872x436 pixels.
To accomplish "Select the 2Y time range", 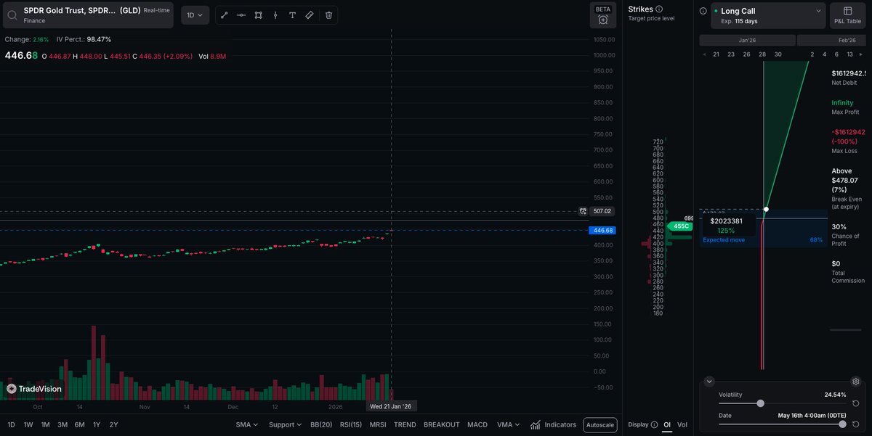I will click(x=113, y=425).
